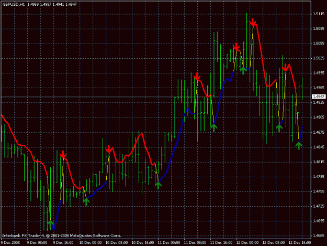Click the 11 Dec 00:00 time label

click(x=169, y=242)
